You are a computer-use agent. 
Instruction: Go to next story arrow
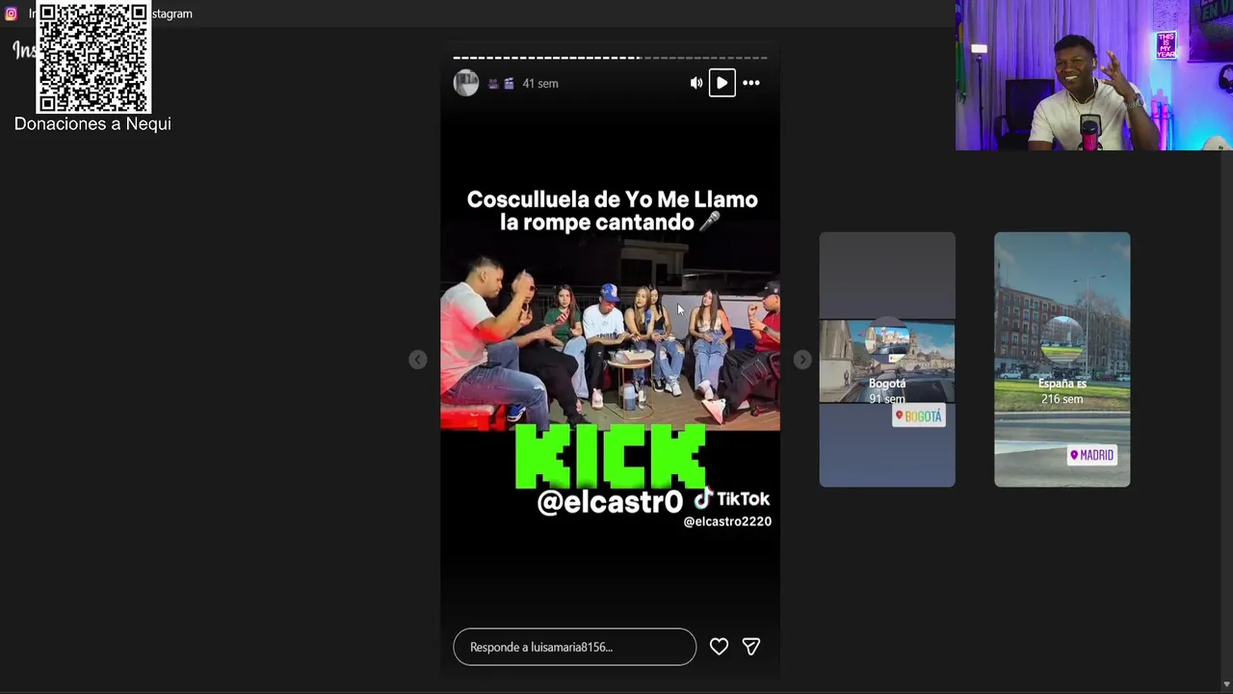coord(802,360)
